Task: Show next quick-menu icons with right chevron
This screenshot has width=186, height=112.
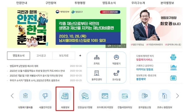Action: point(177,96)
